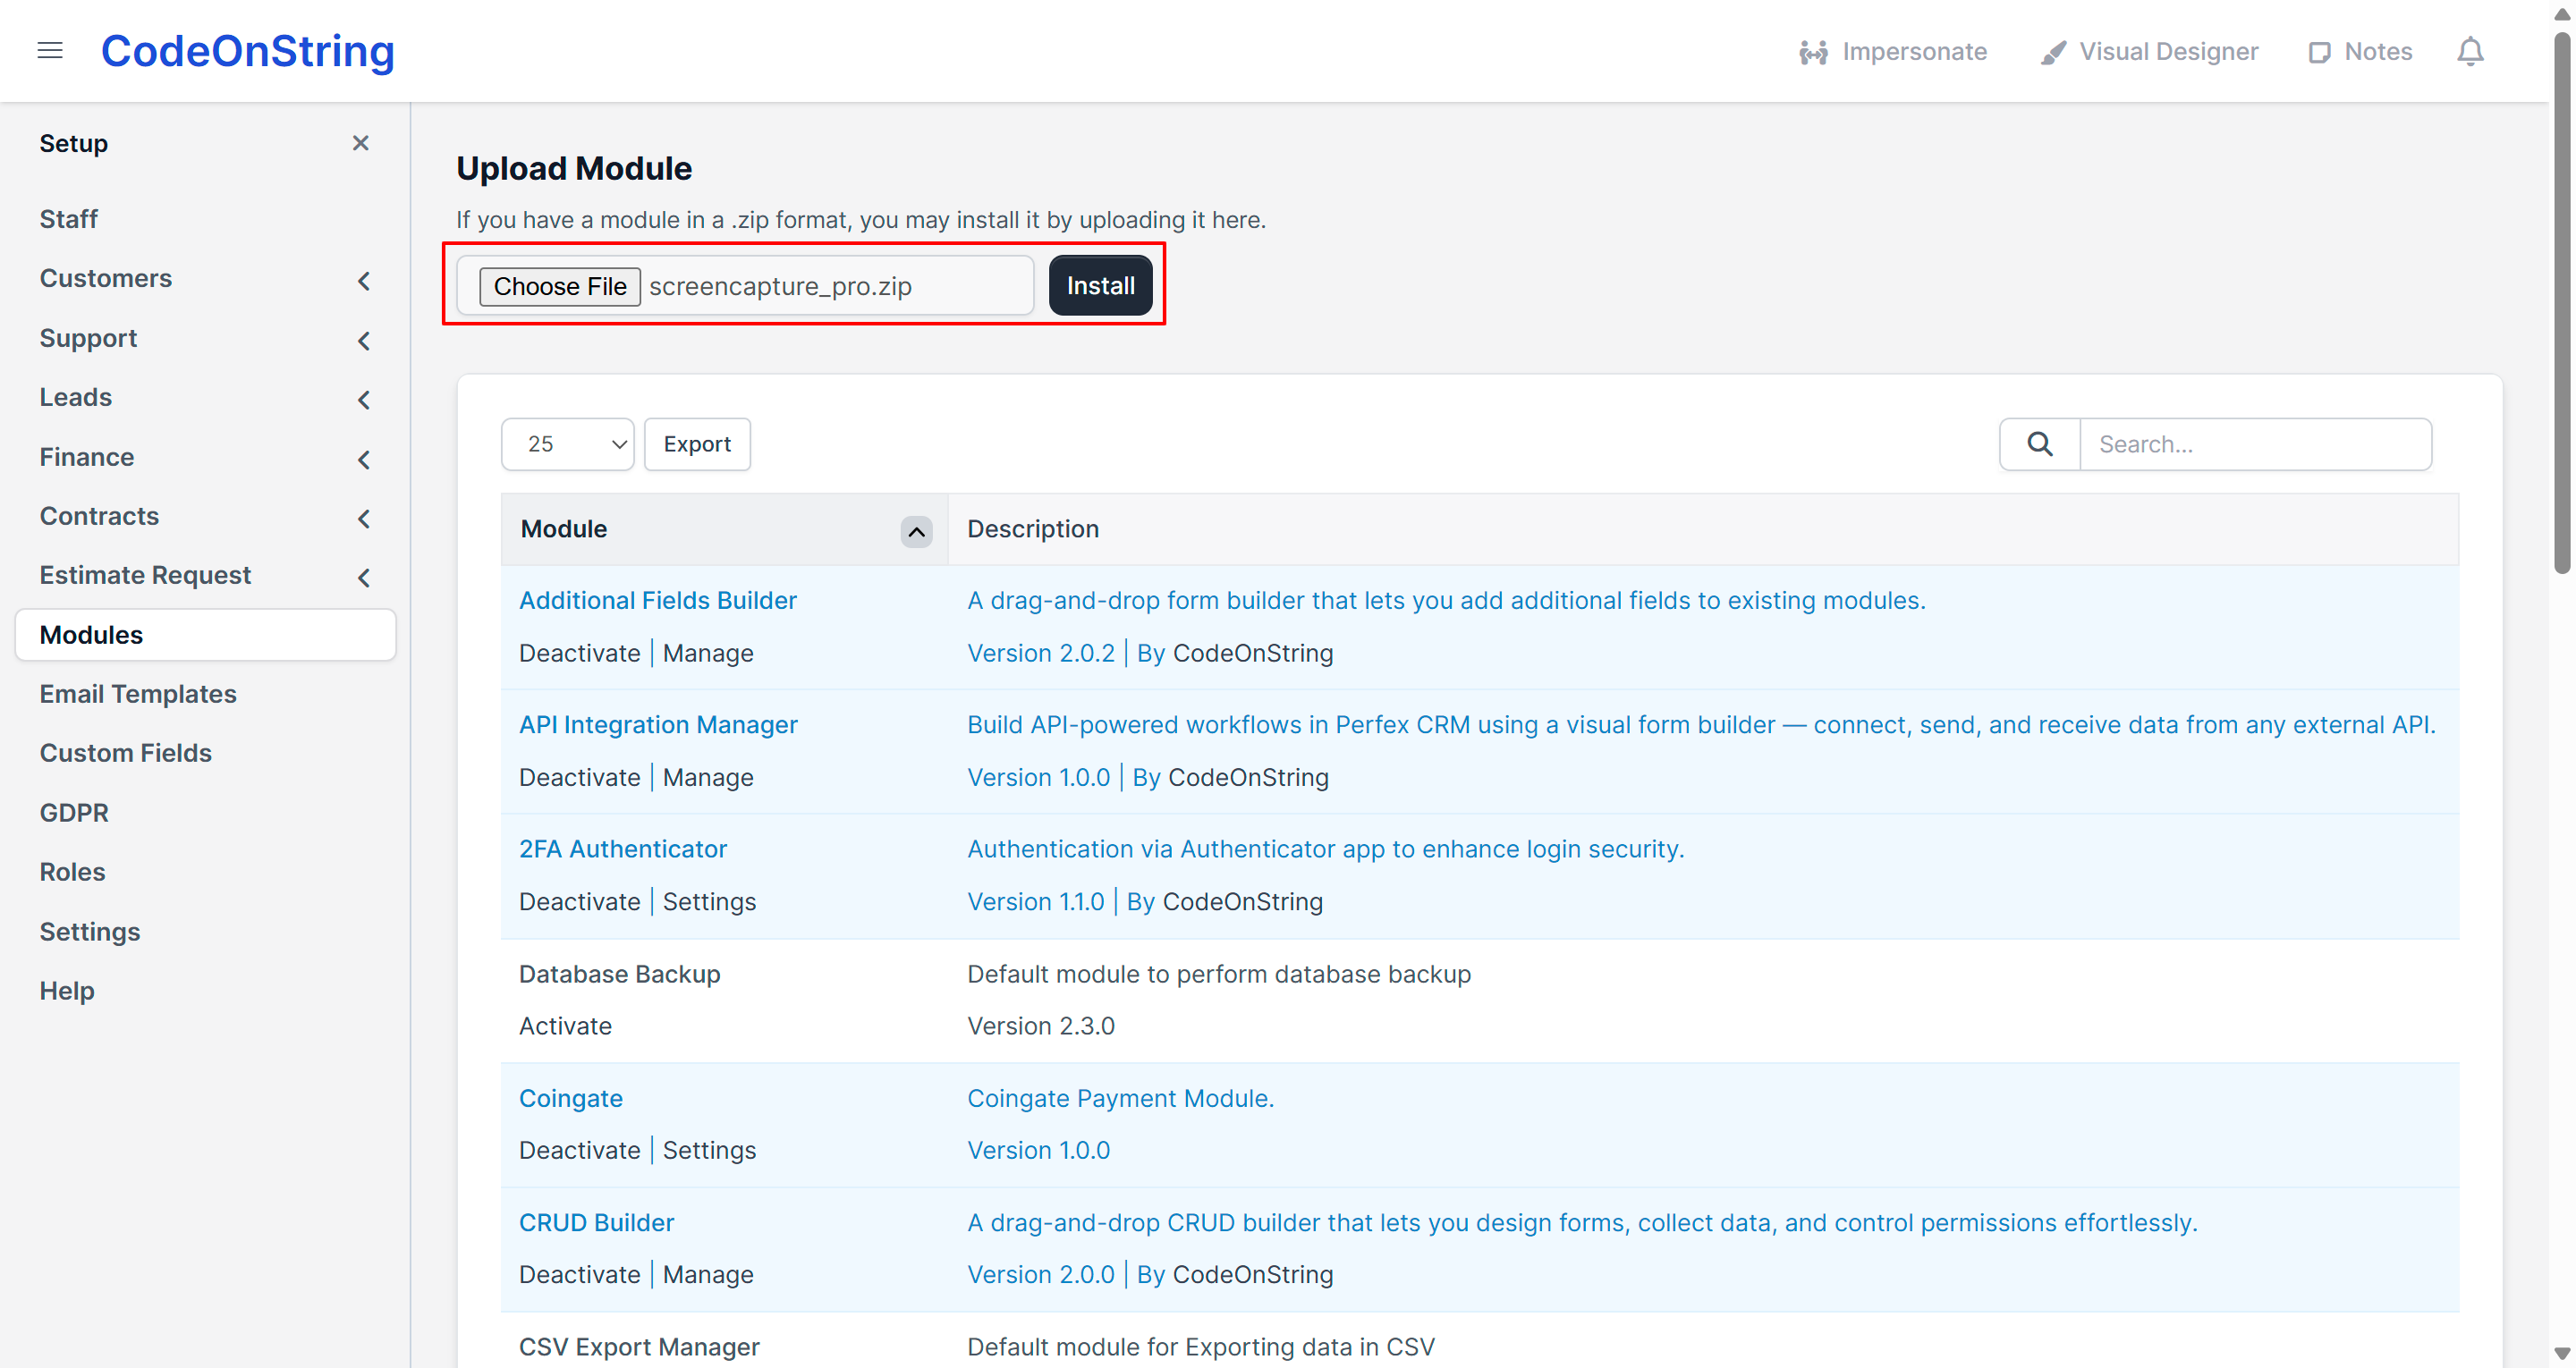Click the screencapture_pro.zip file name

click(x=780, y=286)
